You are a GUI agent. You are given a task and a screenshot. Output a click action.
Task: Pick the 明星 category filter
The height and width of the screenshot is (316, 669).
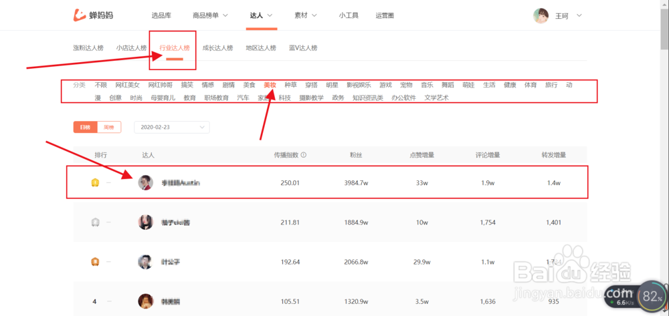[x=332, y=85]
